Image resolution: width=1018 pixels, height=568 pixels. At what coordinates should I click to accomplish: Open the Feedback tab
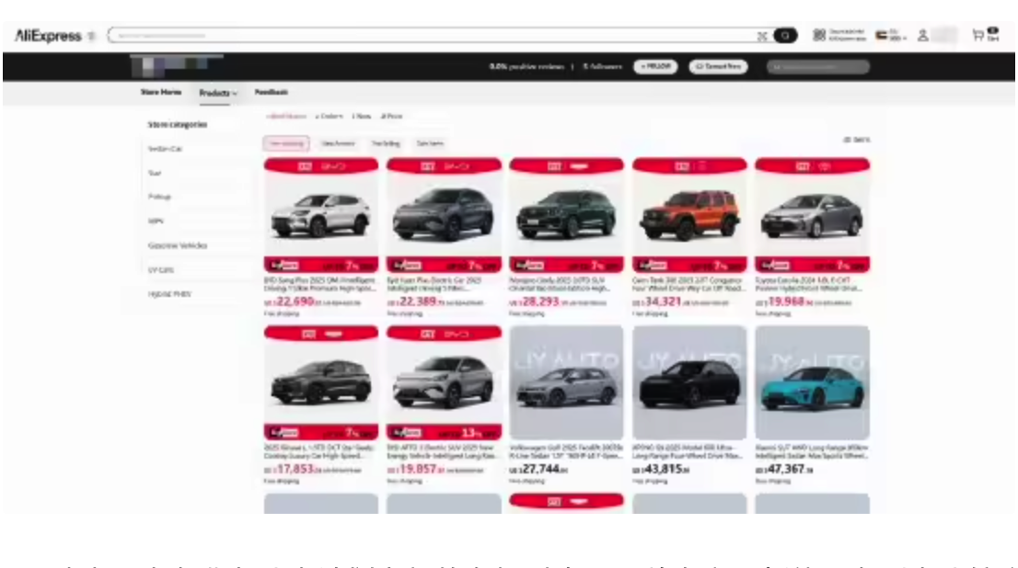coord(271,92)
